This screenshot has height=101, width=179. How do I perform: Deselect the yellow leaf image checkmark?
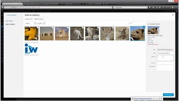(38, 27)
